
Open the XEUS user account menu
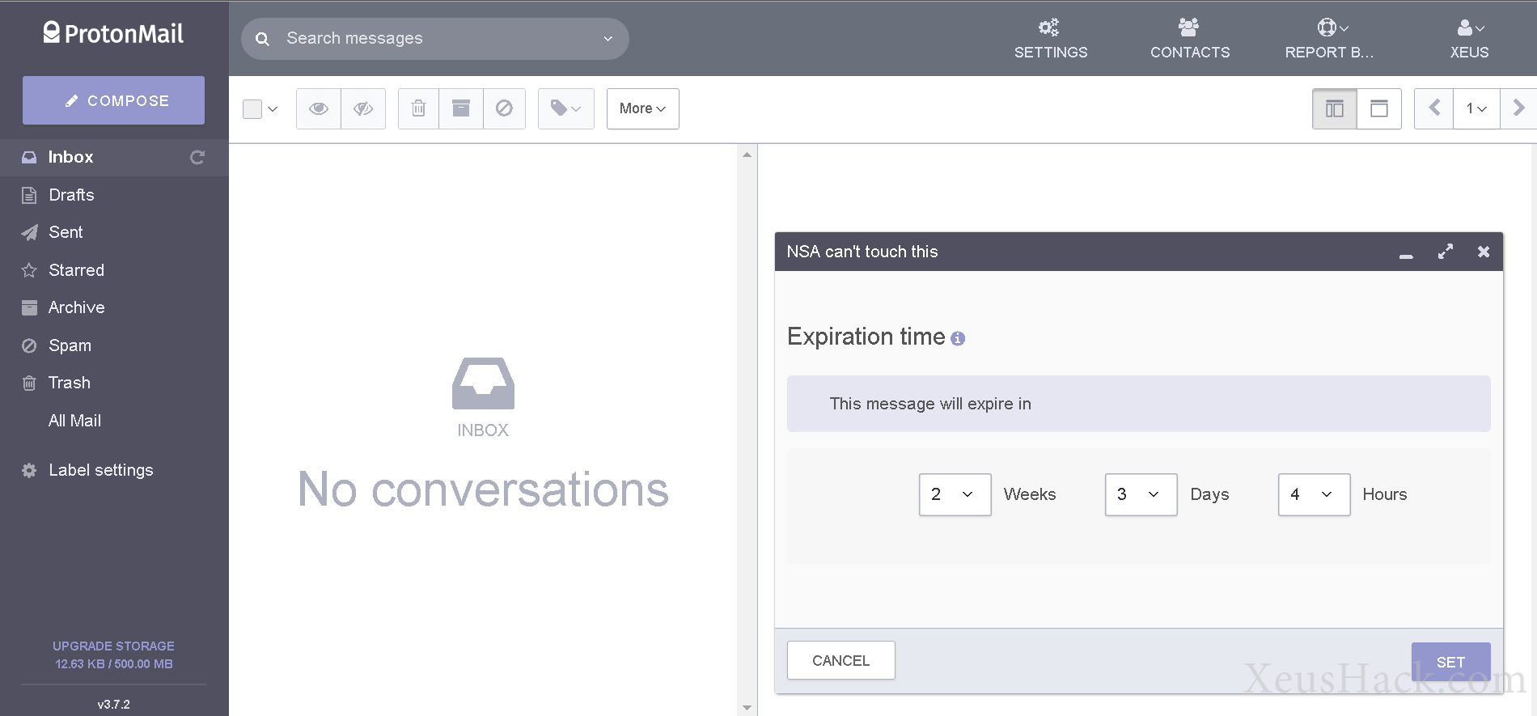[1469, 40]
